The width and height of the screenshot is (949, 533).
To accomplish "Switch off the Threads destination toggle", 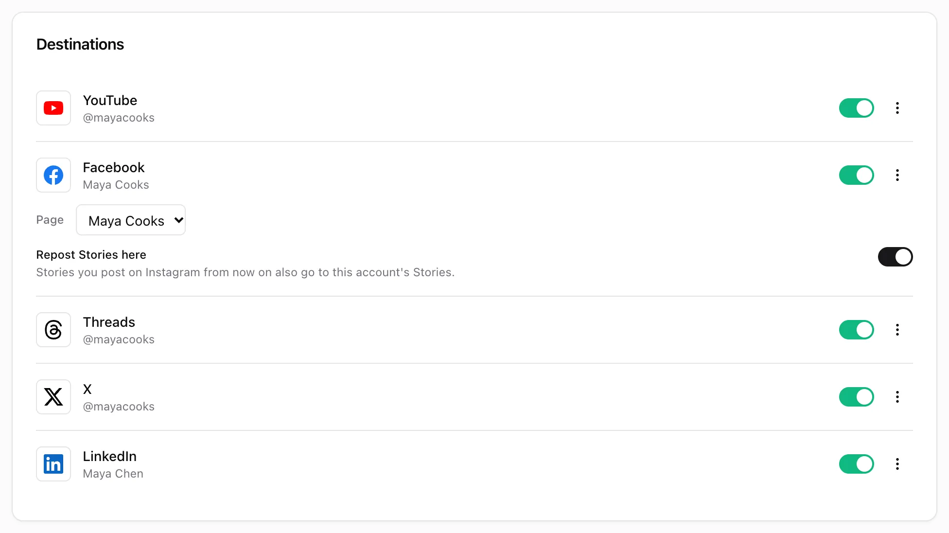I will [857, 330].
